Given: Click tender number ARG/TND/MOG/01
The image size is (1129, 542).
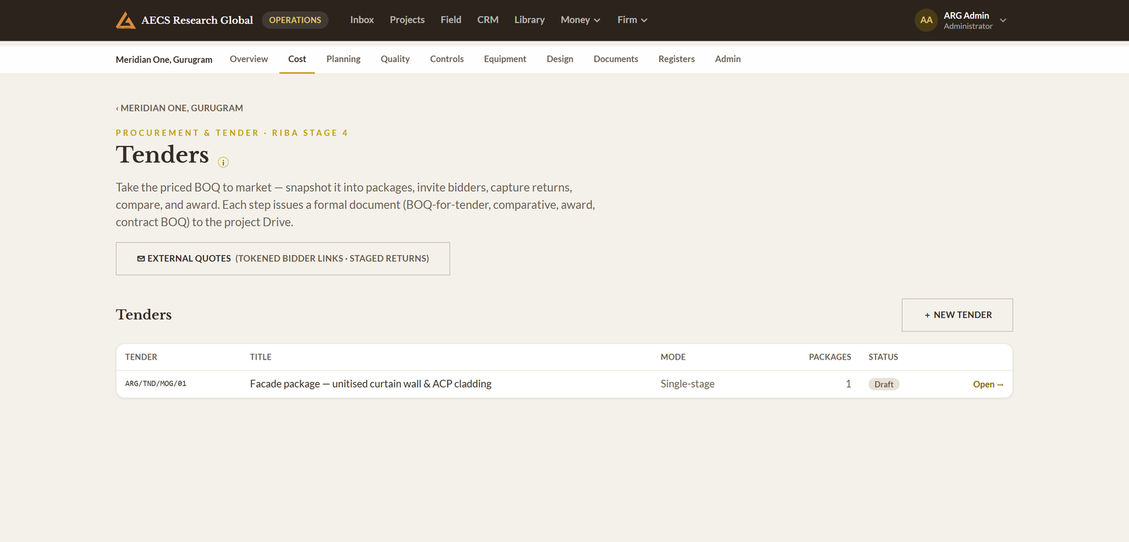Looking at the screenshot, I should [x=156, y=384].
